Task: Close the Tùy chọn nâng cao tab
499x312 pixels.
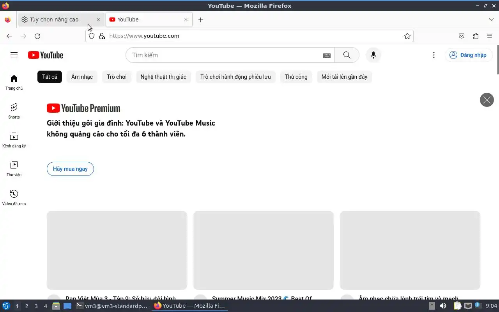Action: (x=98, y=19)
